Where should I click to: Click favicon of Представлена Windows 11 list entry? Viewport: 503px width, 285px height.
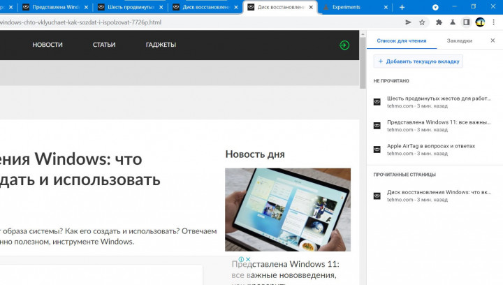(x=377, y=126)
